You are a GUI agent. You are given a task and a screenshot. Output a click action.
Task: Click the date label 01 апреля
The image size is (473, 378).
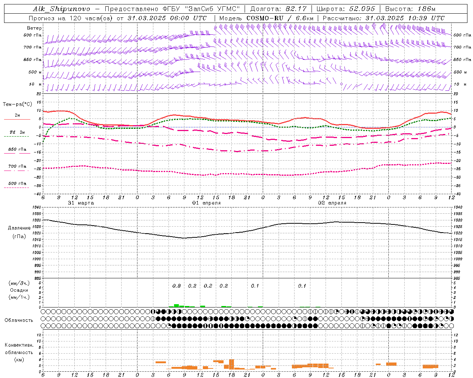(206, 203)
